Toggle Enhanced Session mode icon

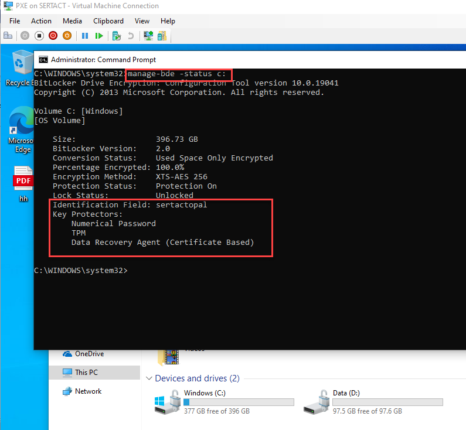(x=148, y=36)
